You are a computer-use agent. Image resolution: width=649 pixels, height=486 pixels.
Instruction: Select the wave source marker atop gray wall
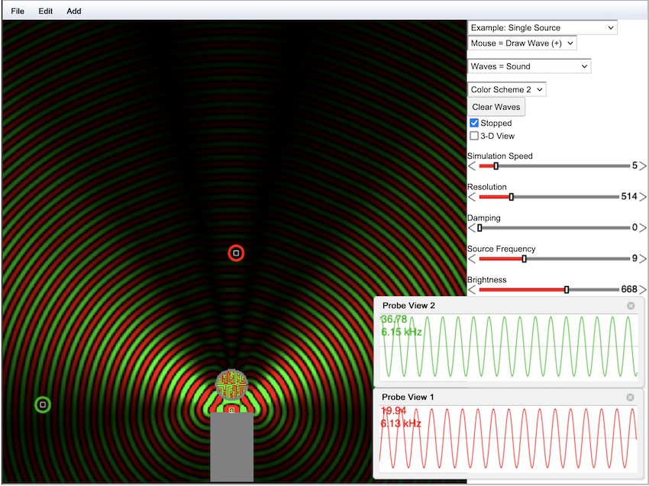231,410
